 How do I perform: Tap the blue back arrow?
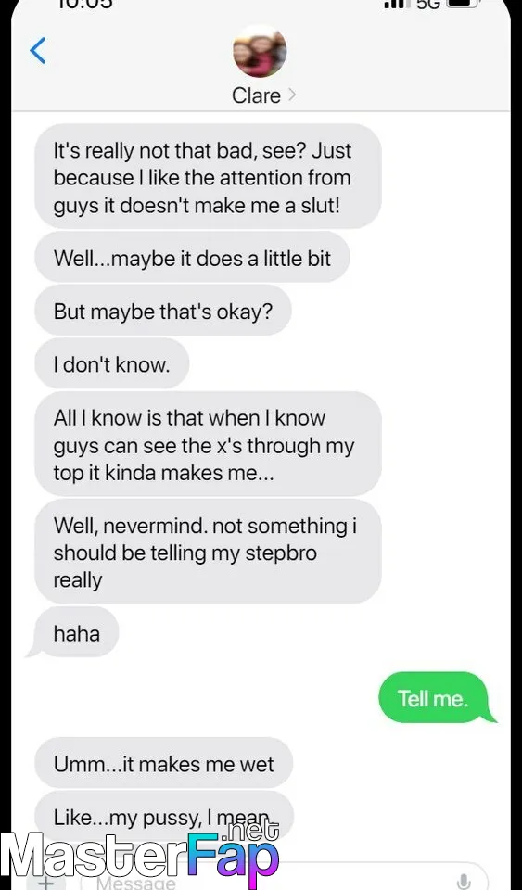[37, 50]
